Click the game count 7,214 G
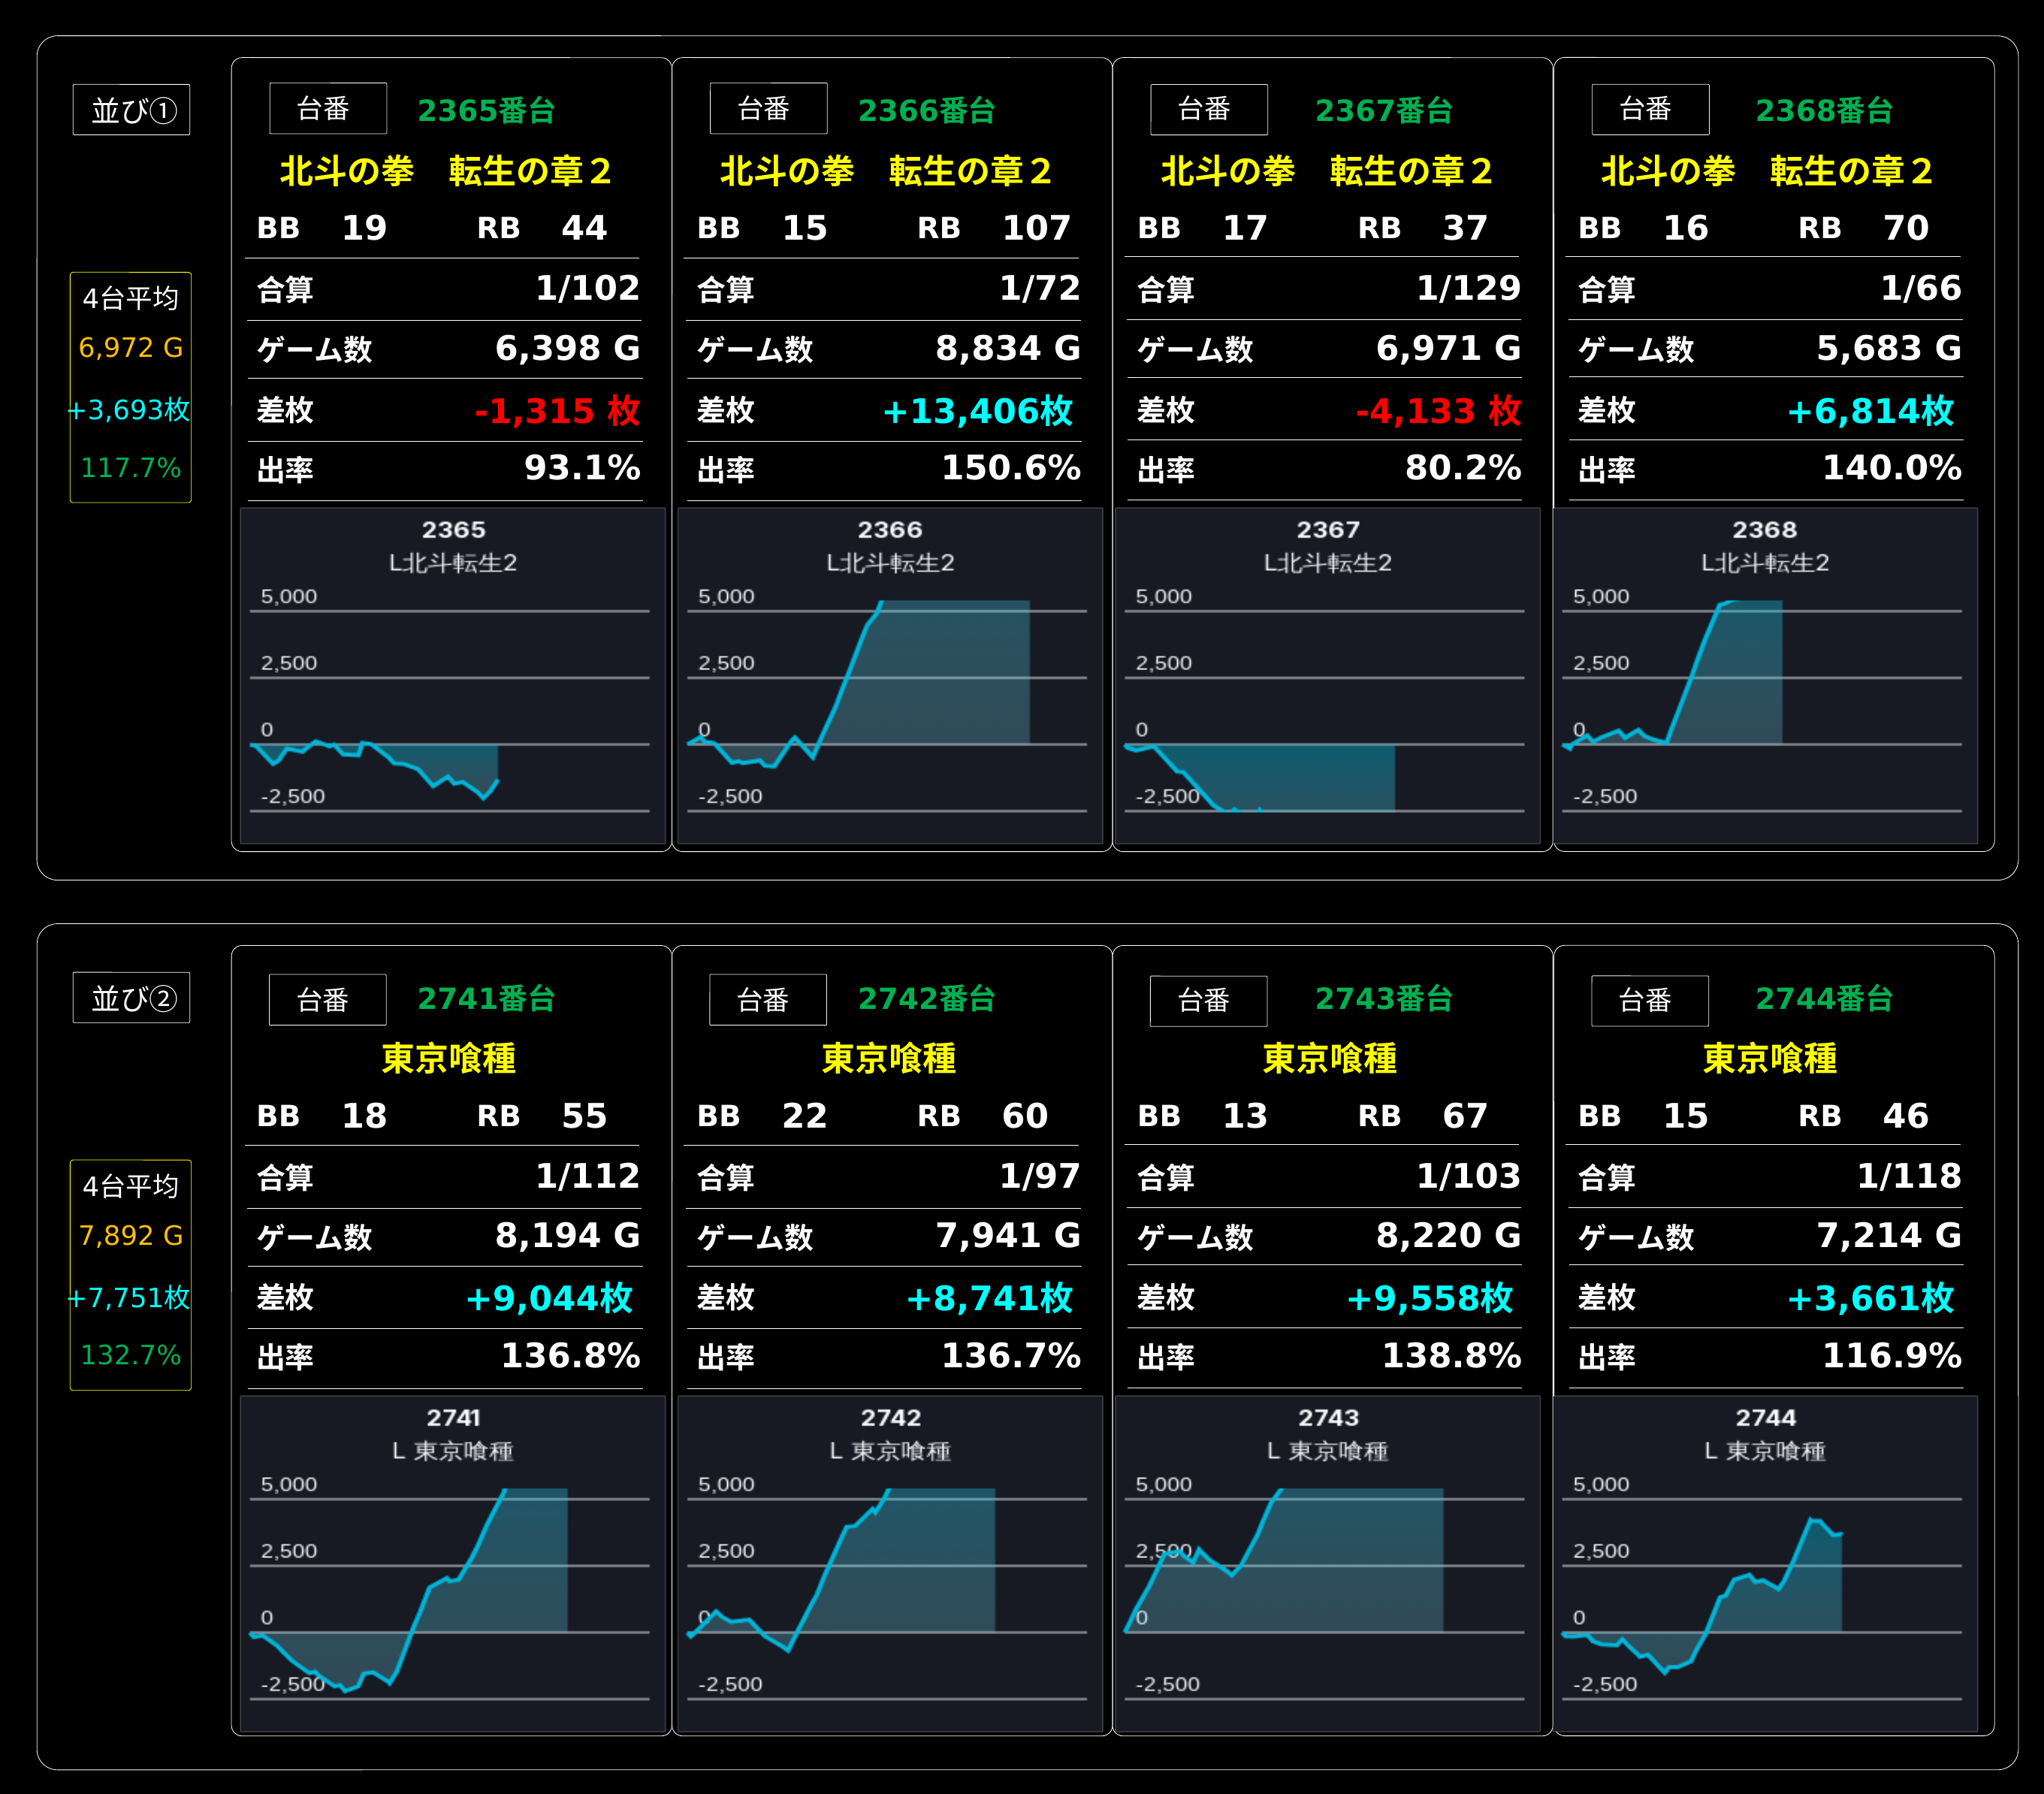Image resolution: width=2044 pixels, height=1794 pixels. (x=1889, y=1236)
